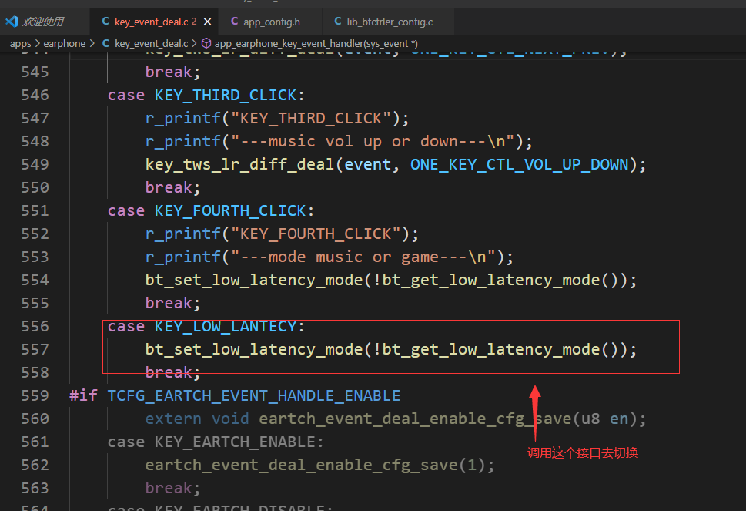Open the earphone breadcrumb folder
This screenshot has height=511, width=746.
(64, 44)
